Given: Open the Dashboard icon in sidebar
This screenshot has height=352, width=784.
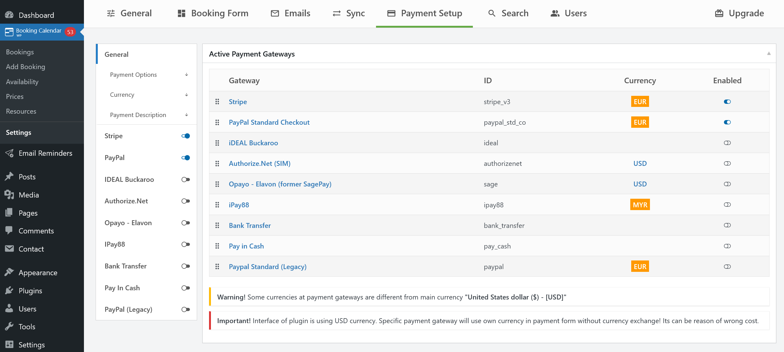Looking at the screenshot, I should (9, 15).
